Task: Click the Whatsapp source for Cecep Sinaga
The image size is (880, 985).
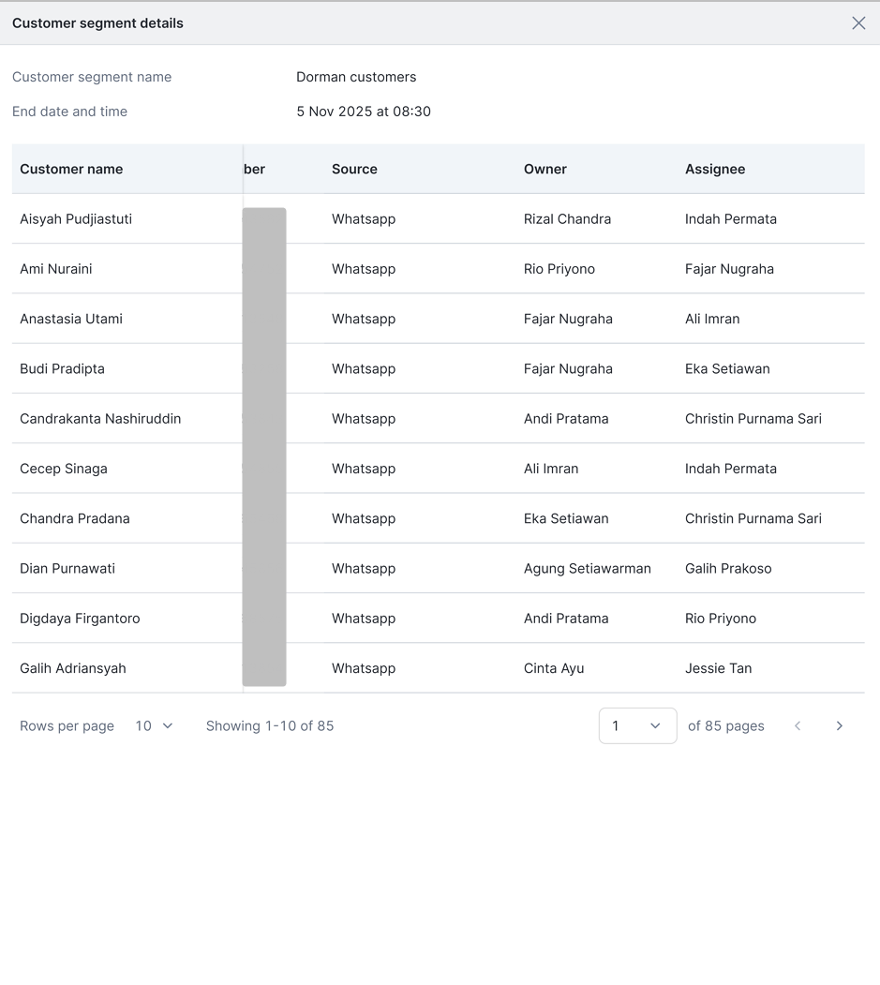Action: click(x=364, y=469)
